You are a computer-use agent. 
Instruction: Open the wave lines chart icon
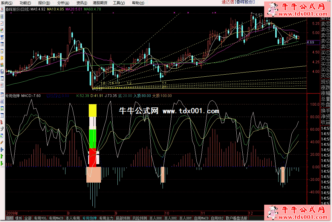click(2, 95)
